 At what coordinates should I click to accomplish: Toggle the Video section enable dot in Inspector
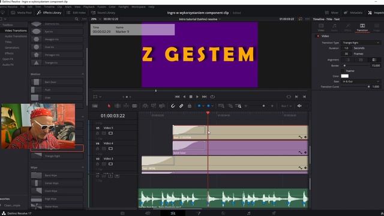coord(318,36)
